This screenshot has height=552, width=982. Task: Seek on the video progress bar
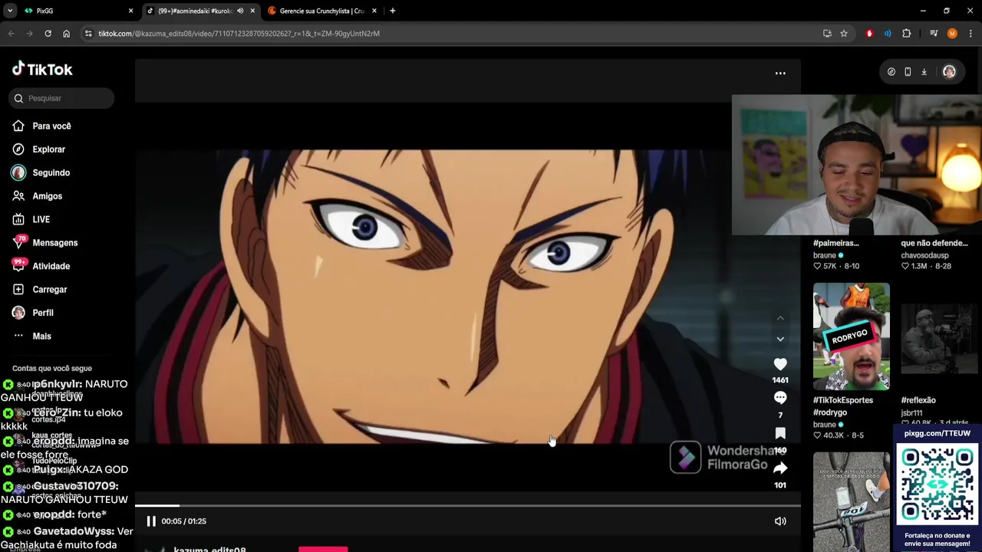point(468,505)
